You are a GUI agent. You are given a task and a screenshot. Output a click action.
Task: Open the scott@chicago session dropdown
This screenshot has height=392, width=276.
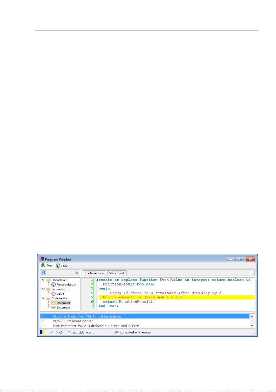(69, 332)
